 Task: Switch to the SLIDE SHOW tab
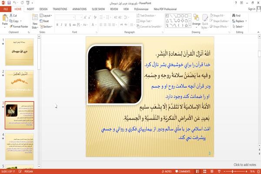[x=98, y=9]
